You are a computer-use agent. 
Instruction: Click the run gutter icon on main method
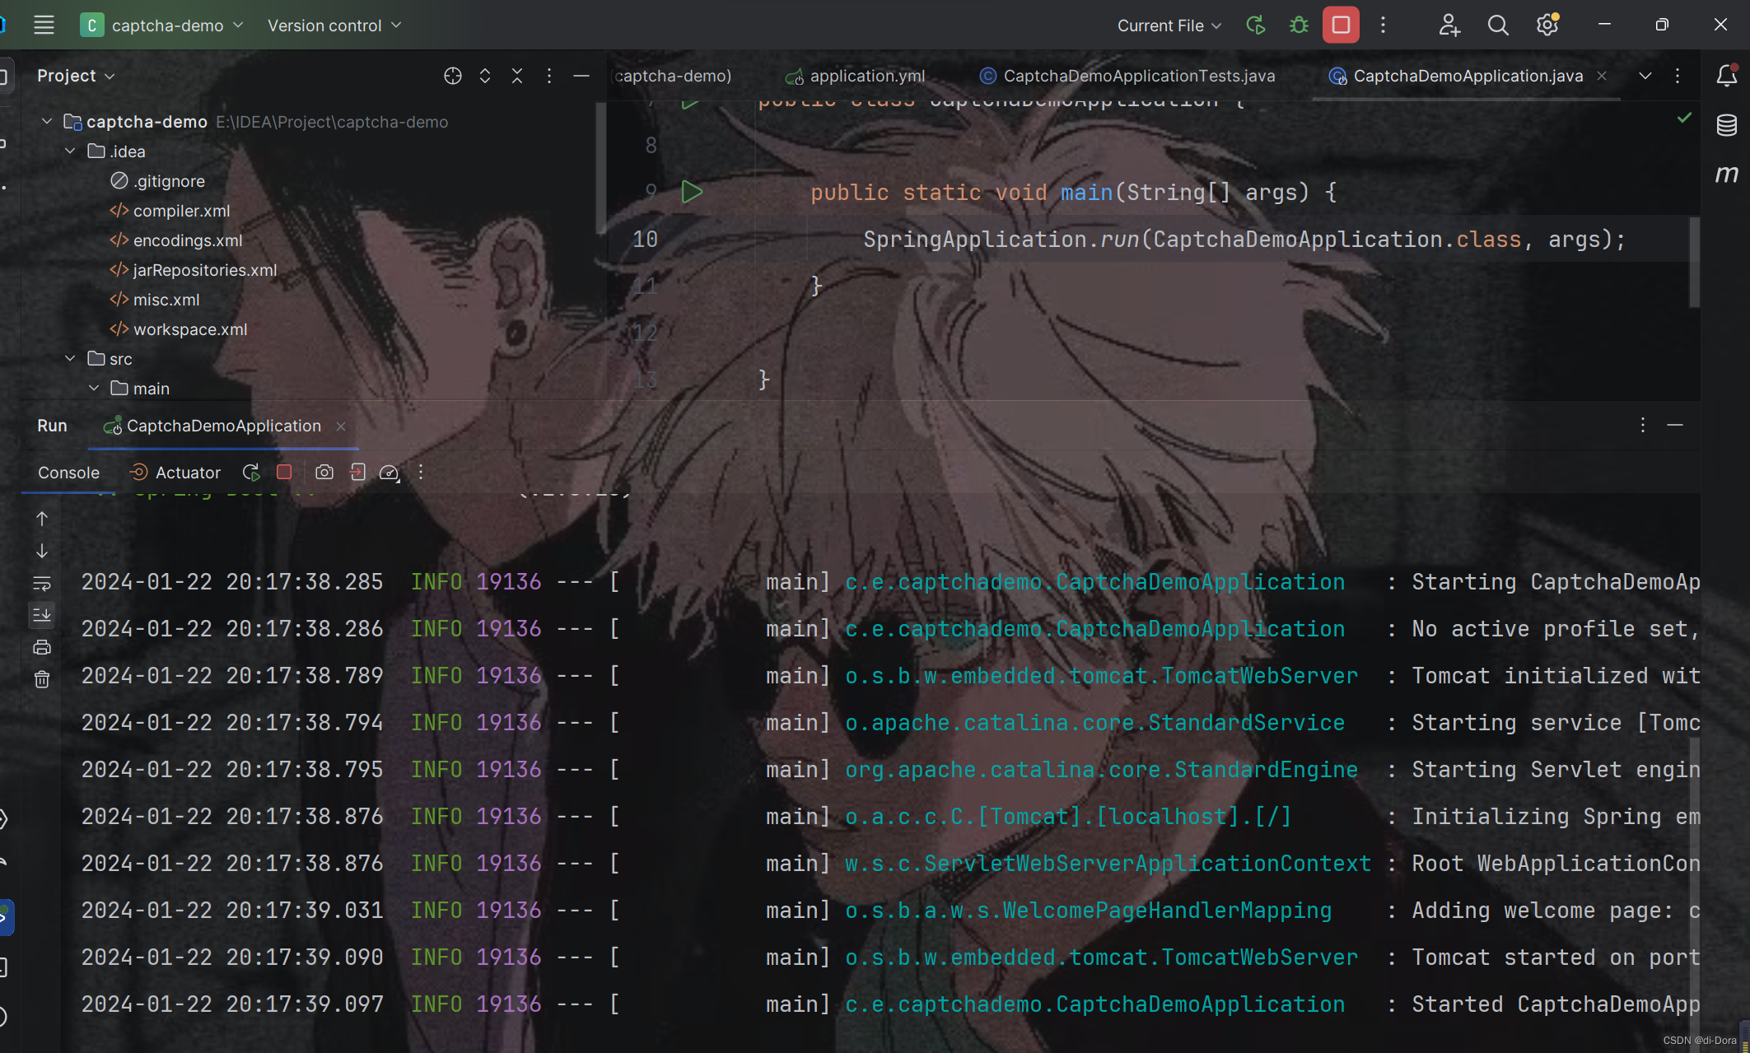[x=692, y=192]
